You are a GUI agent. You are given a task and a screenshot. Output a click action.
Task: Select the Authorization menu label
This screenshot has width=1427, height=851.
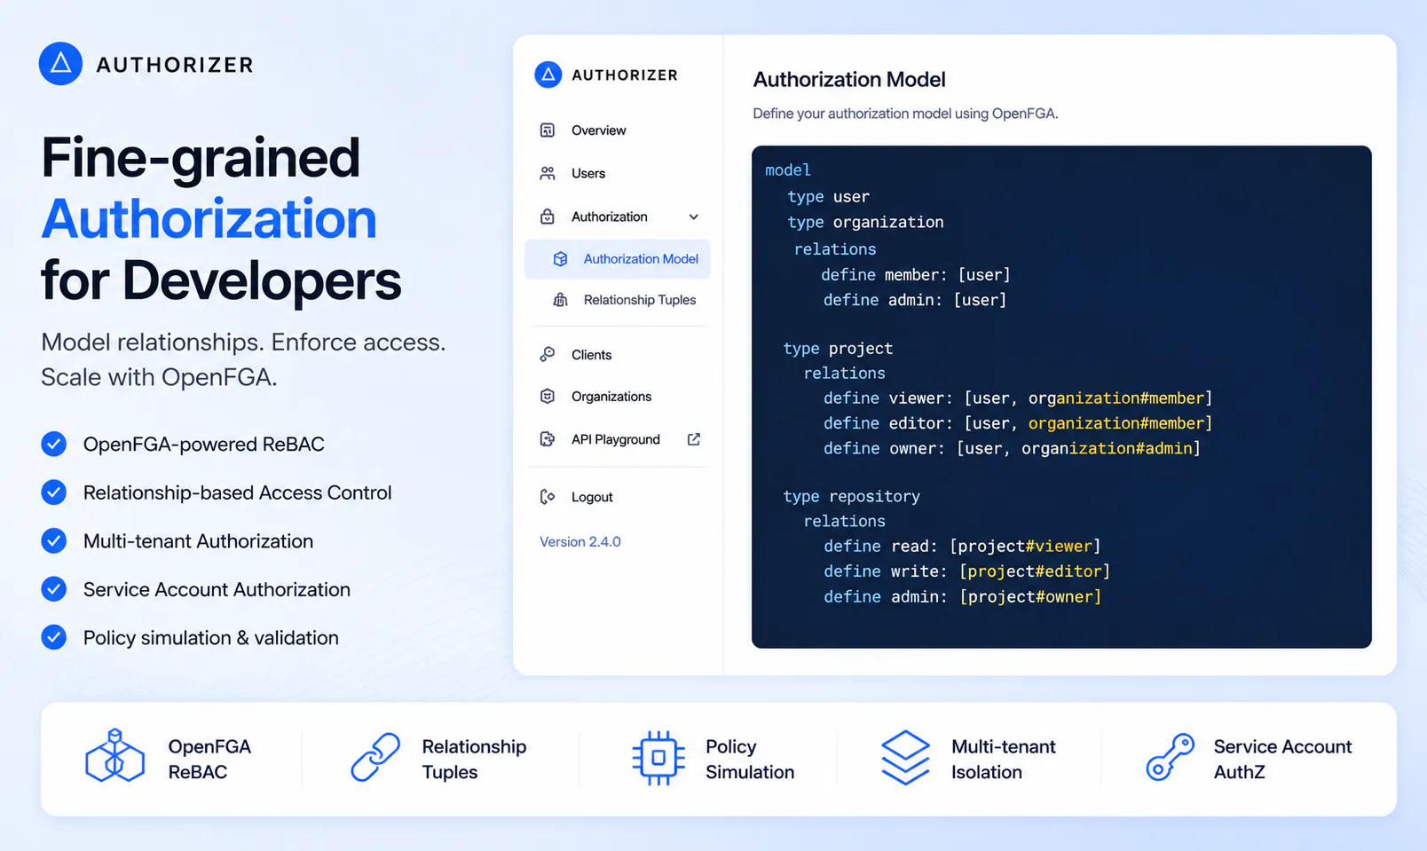pos(610,217)
